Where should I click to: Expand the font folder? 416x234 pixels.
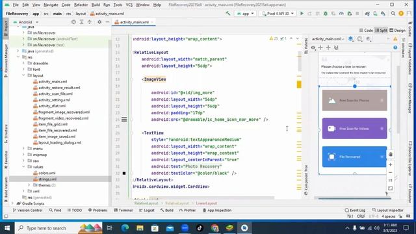point(23,70)
